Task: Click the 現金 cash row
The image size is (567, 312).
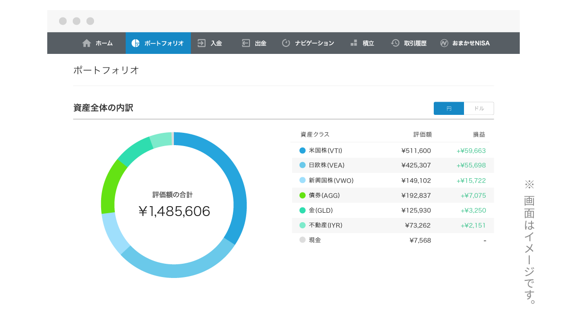Action: 392,240
